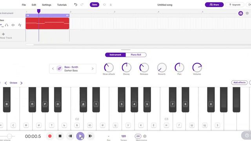Open the Bass track automation waveform icon
Image resolution: width=251 pixels, height=141 pixels.
coord(20,25)
